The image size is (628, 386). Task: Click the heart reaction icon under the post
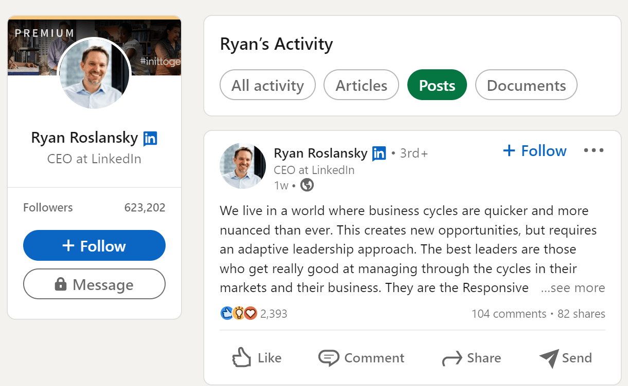250,313
